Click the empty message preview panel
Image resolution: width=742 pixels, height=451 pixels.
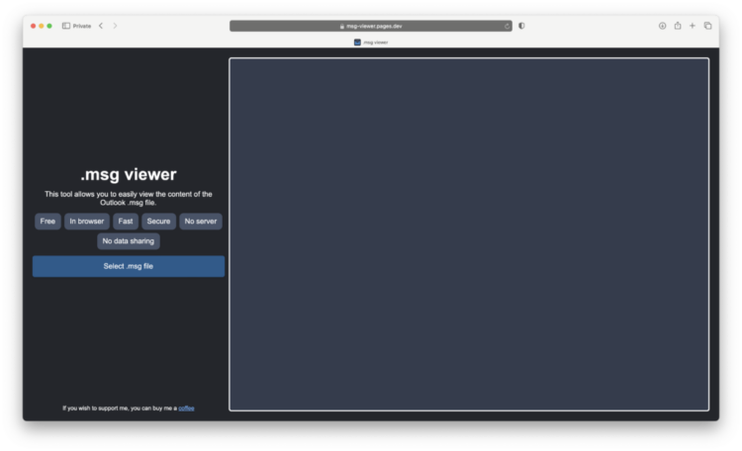pyautogui.click(x=469, y=234)
